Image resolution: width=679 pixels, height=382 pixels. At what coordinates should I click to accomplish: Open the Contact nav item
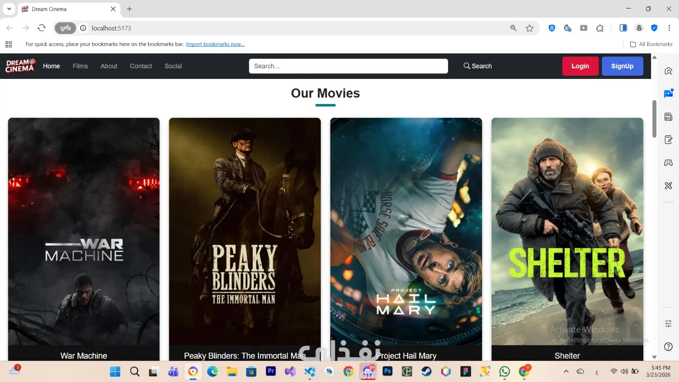point(141,66)
